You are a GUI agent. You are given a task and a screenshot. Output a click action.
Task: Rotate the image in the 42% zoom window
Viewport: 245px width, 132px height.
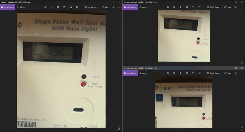[193, 7]
